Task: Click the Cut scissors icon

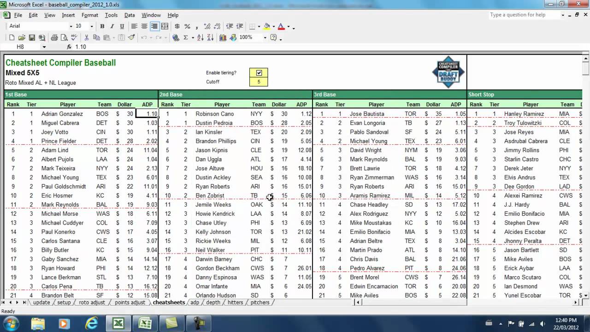Action: [86, 37]
